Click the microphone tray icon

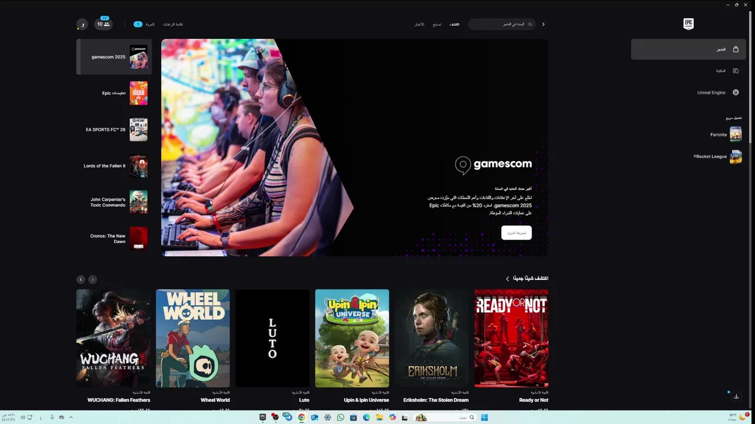(x=52, y=418)
